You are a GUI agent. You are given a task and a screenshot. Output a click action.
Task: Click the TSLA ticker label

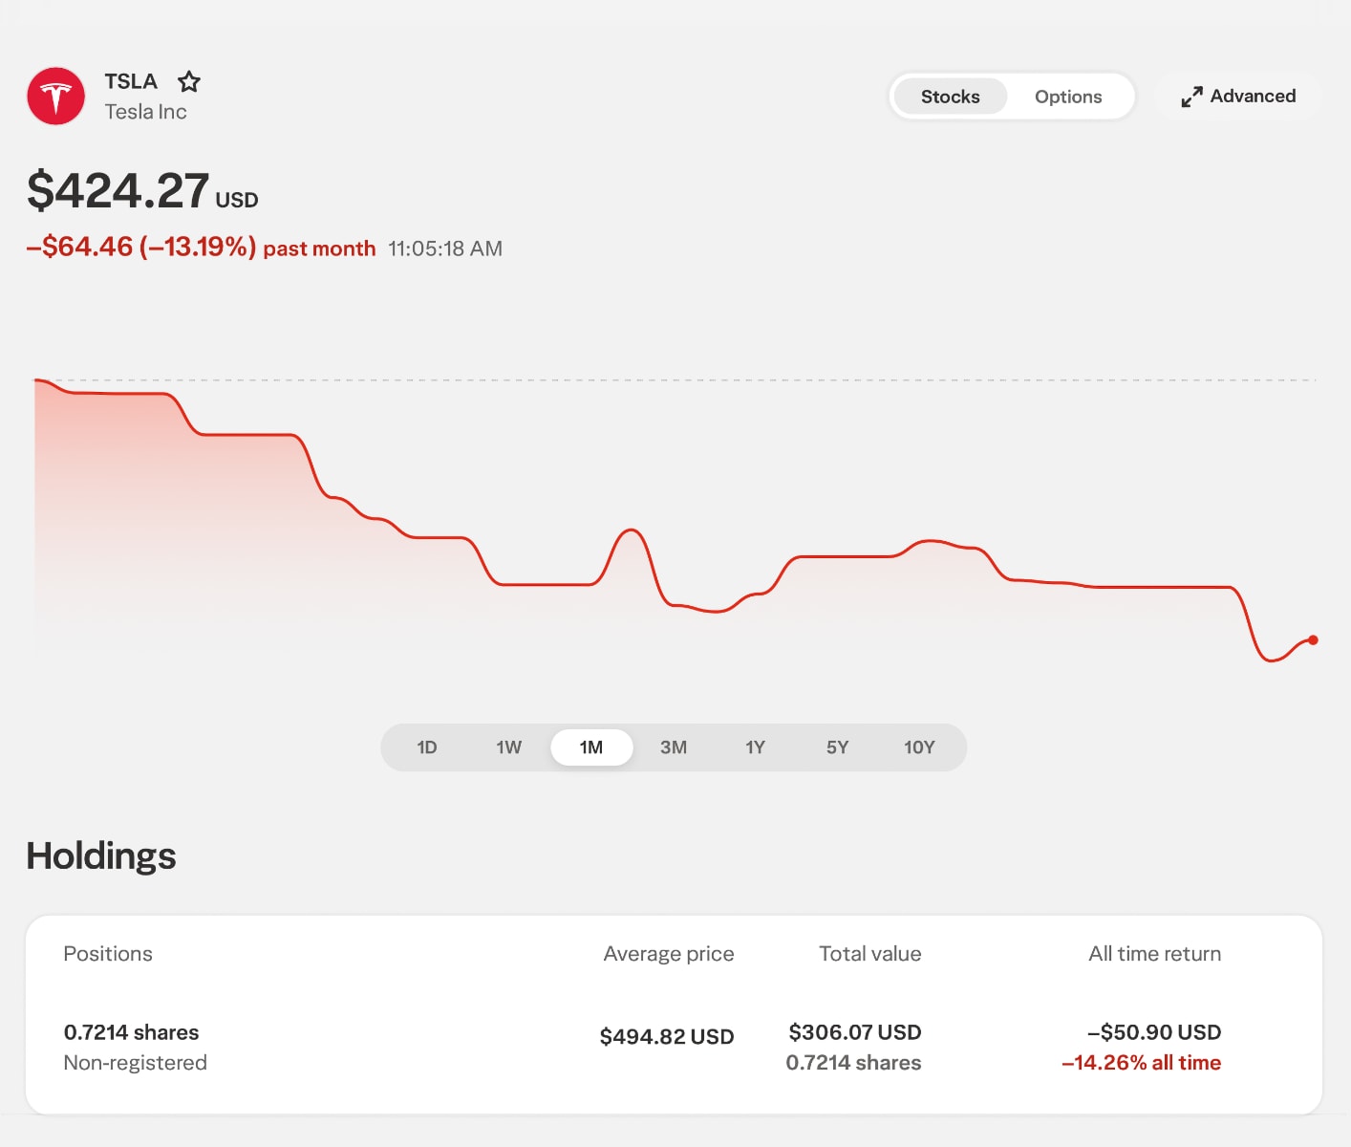(130, 81)
